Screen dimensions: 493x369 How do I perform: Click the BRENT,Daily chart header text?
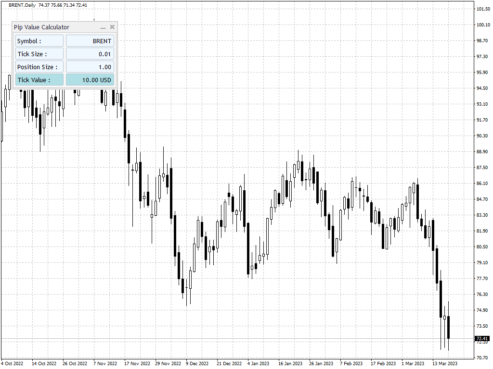tap(22, 5)
